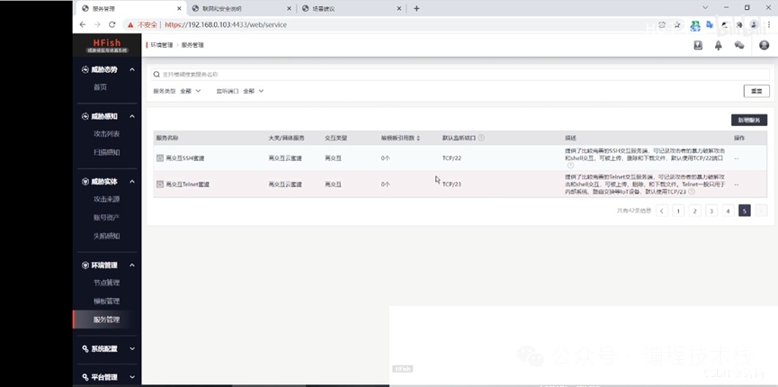Switch to the 场景建议 browser tab

(x=352, y=8)
